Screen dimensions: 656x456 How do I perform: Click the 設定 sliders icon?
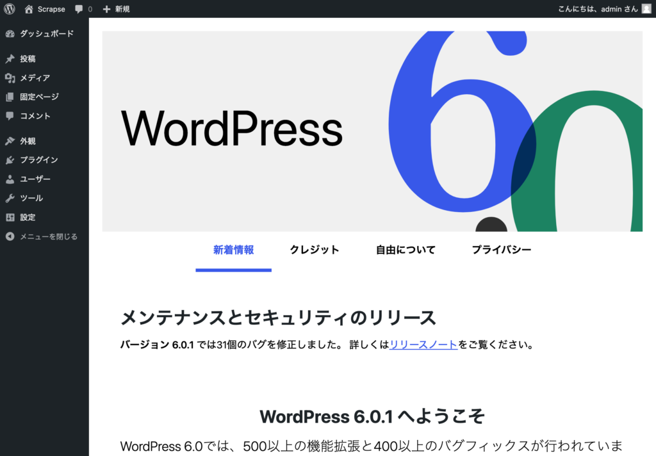coord(10,217)
